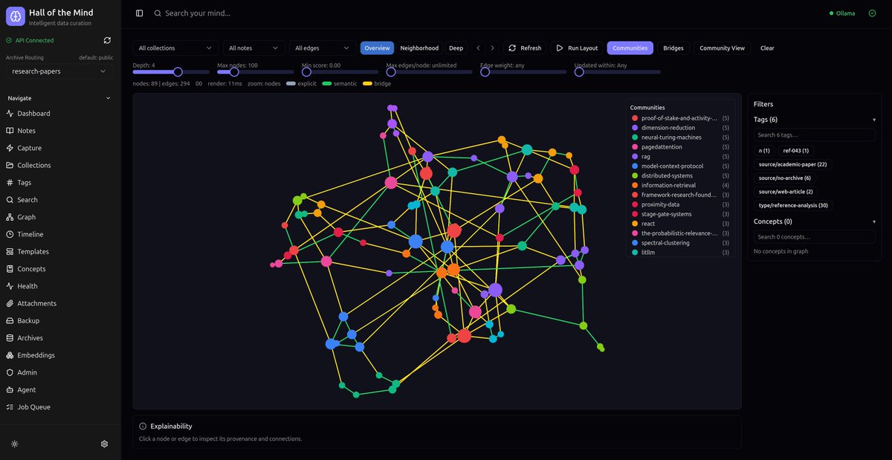Click the brain logo icon
This screenshot has width=892, height=460.
coord(15,16)
